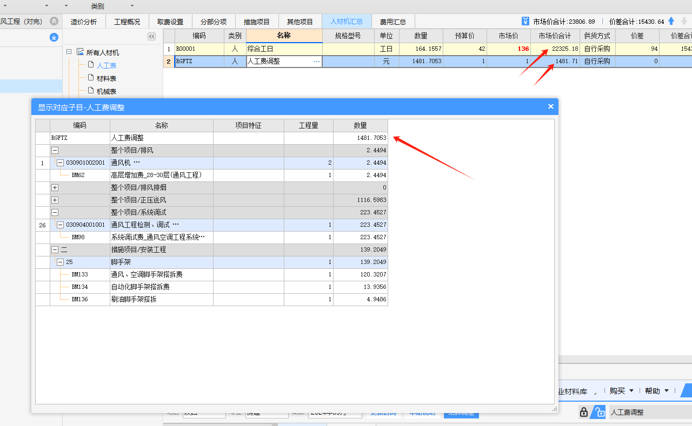
Task: Click the 项目特征 column header in dialog
Action: [248, 125]
